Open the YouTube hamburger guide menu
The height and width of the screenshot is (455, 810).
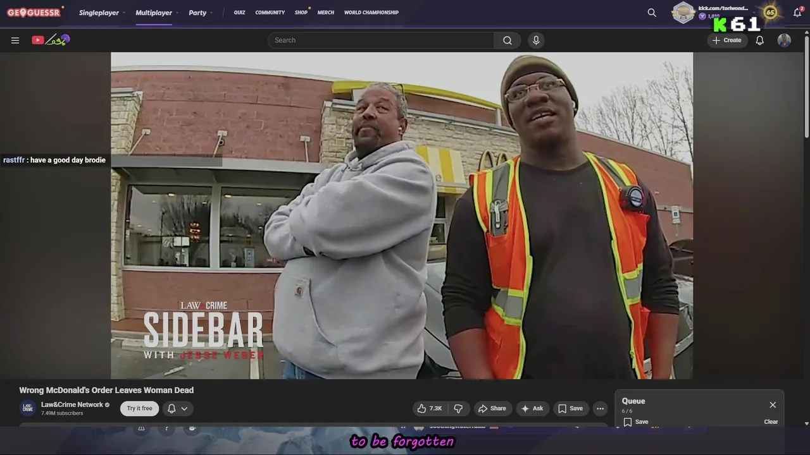pos(15,40)
